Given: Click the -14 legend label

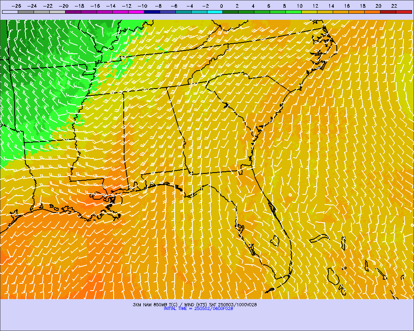Looking at the screenshot, I should (111, 6).
